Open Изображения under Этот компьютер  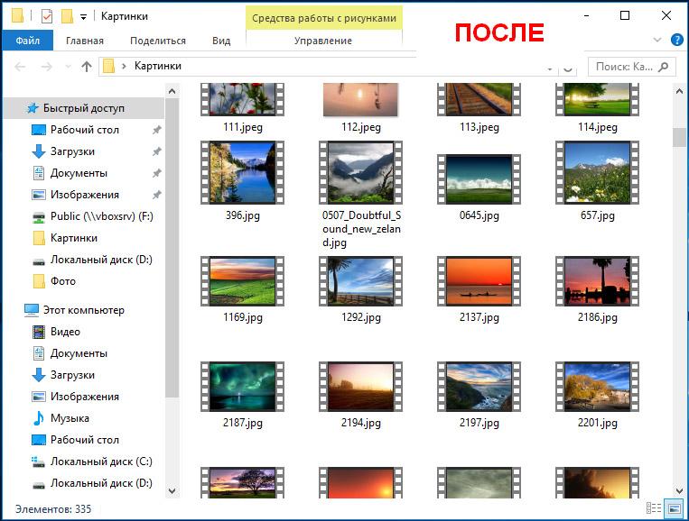84,397
